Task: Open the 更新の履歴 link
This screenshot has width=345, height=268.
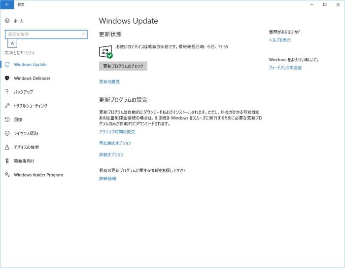Action: (x=109, y=82)
